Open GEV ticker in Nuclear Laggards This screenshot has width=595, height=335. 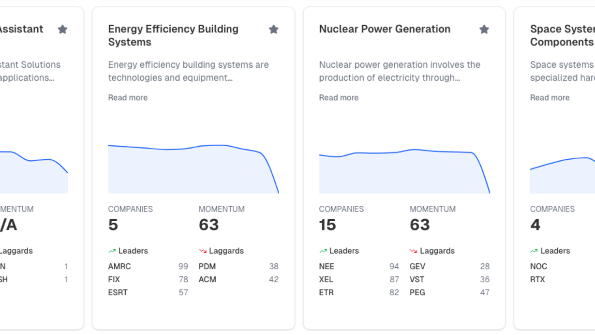[x=417, y=266]
